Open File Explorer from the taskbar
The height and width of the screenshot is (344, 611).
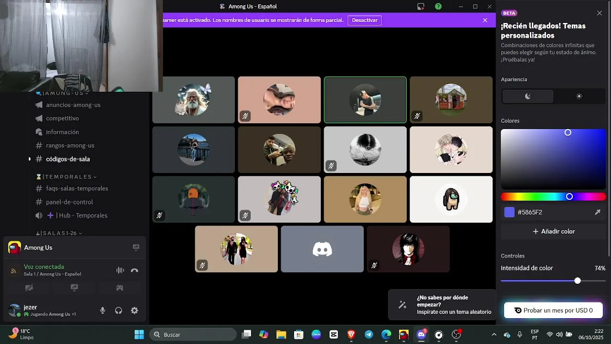pos(281,334)
